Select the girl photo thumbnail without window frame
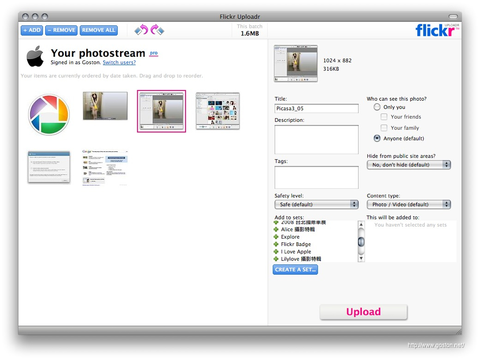Image resolution: width=480 pixels, height=360 pixels. pos(105,106)
